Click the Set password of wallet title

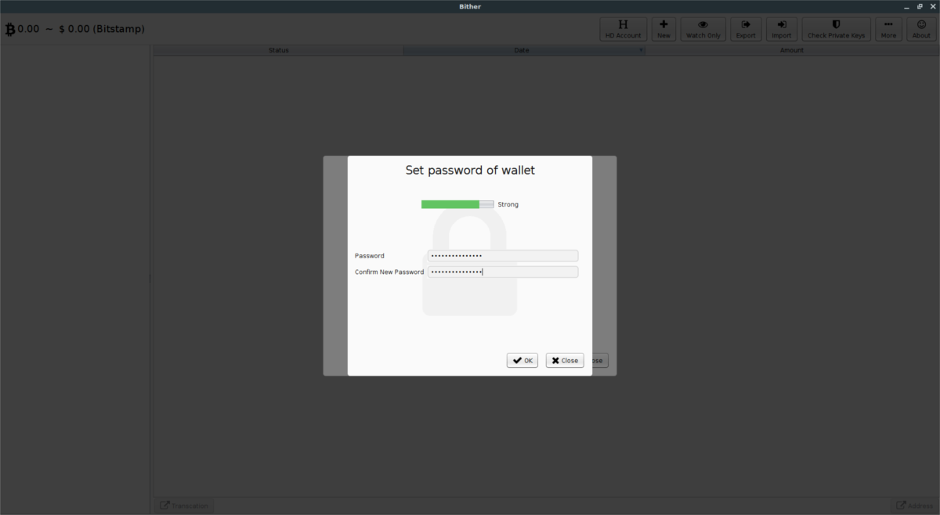470,170
